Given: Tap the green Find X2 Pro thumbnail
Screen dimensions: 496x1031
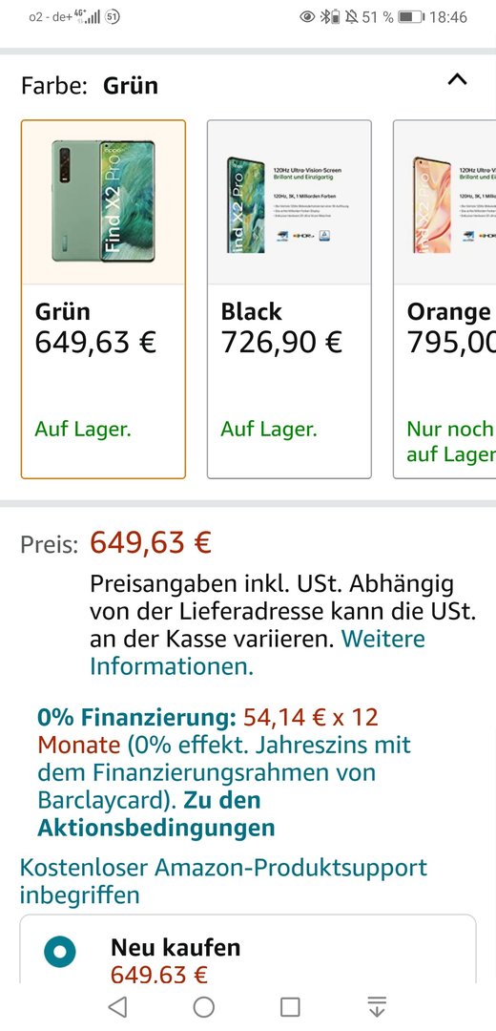Looking at the screenshot, I should [x=103, y=201].
